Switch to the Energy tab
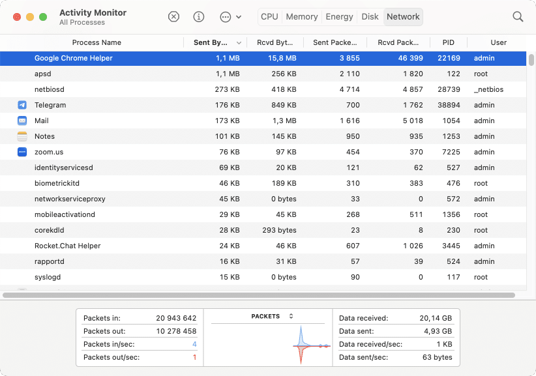This screenshot has height=376, width=536. (339, 17)
